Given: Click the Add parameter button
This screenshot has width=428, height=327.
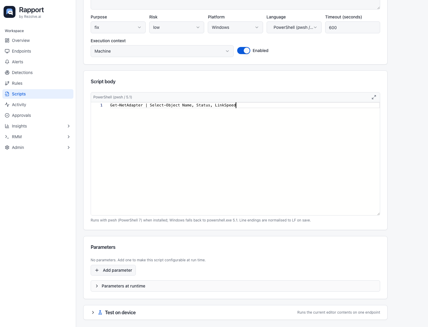Looking at the screenshot, I should coord(113,270).
